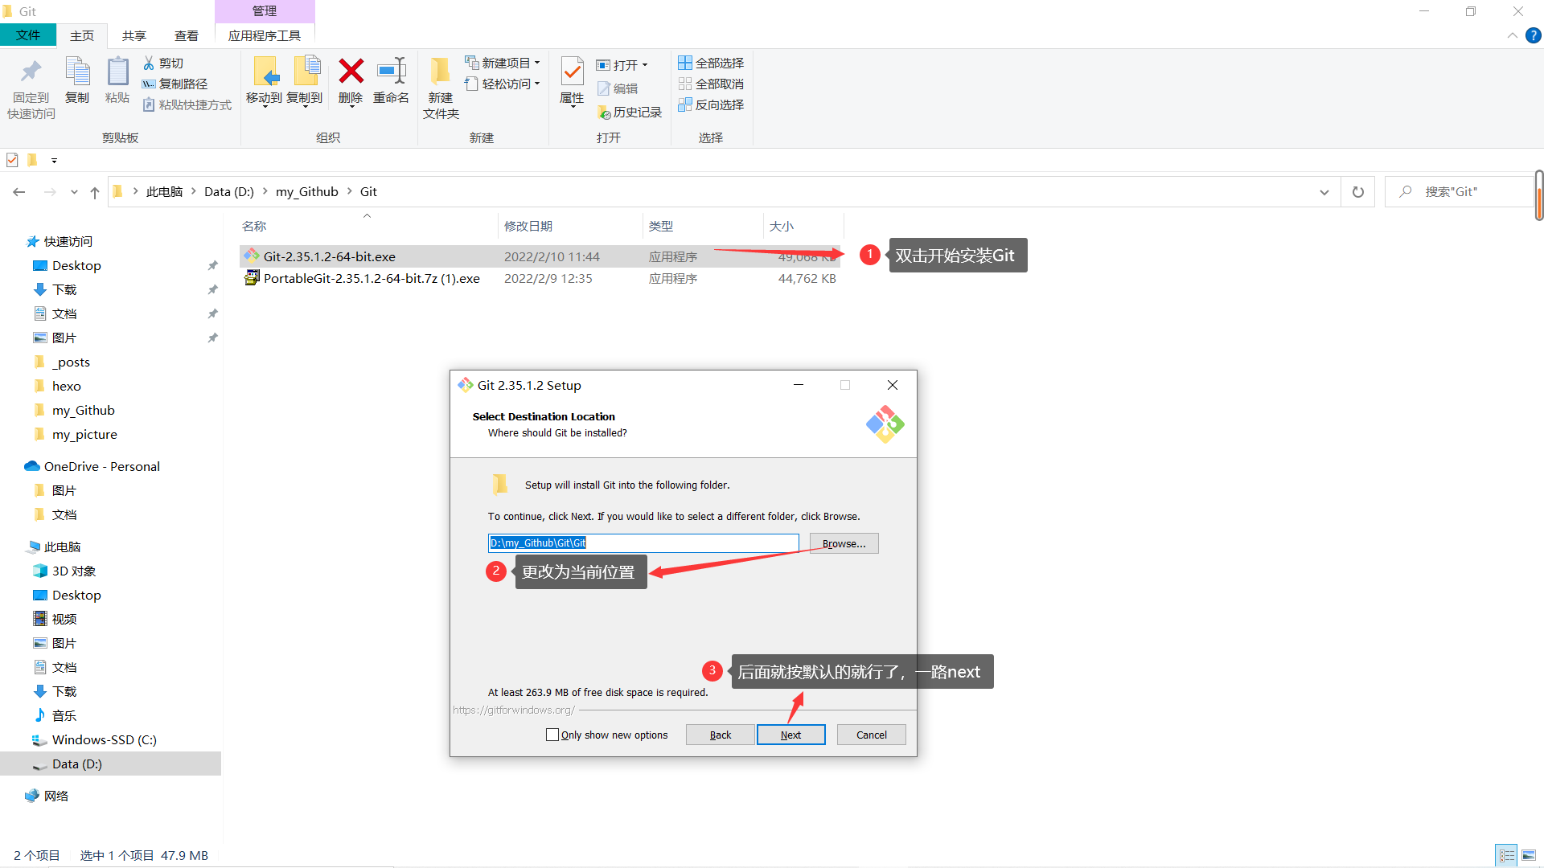Click the Git-2.35.1.2-64-bit.exe file icon

[252, 256]
